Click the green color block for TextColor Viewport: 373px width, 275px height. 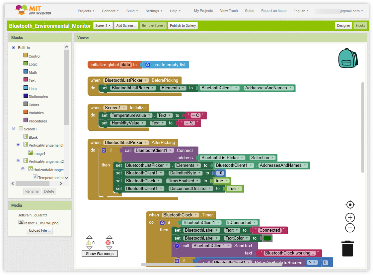pyautogui.click(x=267, y=238)
